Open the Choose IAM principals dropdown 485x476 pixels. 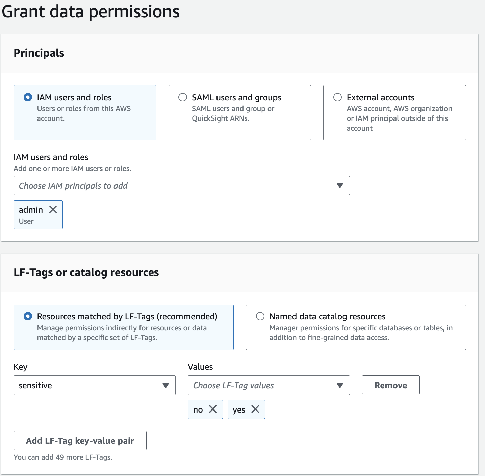point(176,185)
